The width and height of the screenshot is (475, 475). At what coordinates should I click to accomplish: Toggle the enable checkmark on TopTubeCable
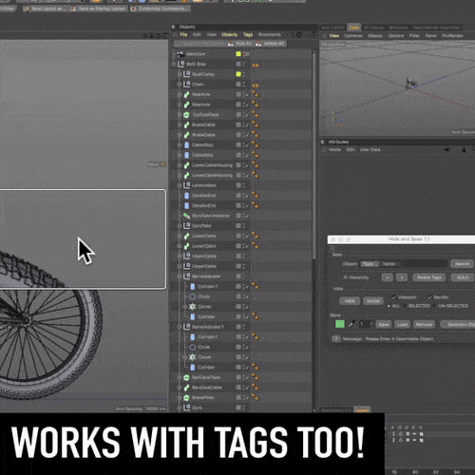pyautogui.click(x=247, y=115)
